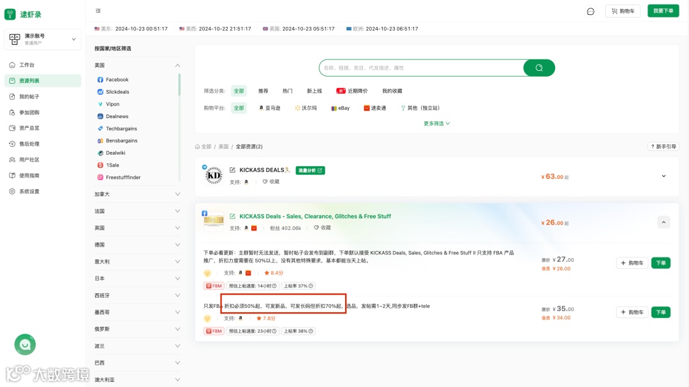Click the sidebar collapse menu icon
The width and height of the screenshot is (689, 387).
[x=98, y=11]
